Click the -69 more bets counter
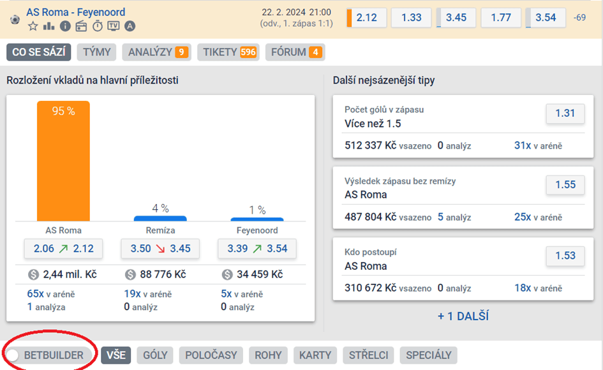Image resolution: width=603 pixels, height=370 pixels. pos(579,18)
